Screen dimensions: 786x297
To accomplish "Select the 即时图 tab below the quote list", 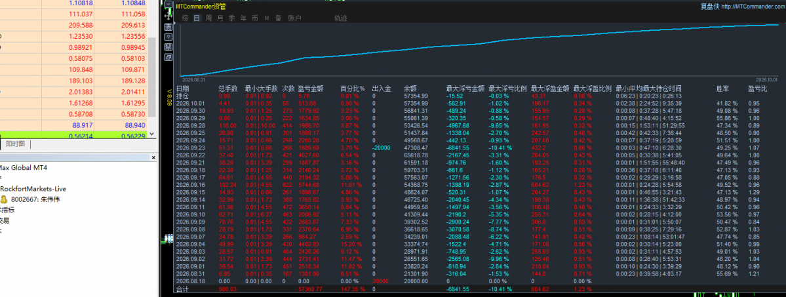I will (15, 144).
